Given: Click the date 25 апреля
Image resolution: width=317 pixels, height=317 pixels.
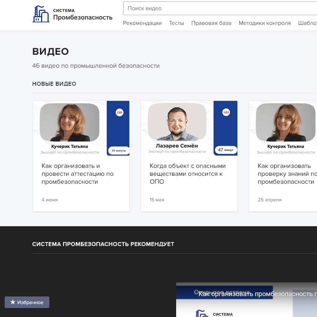Looking at the screenshot, I should click(269, 200).
